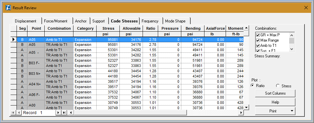Click the current row indicator arrow
The image size is (314, 123).
[14, 40]
